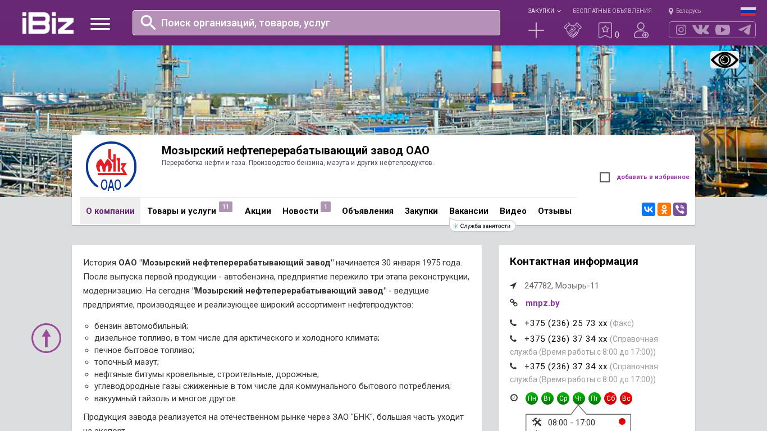The height and width of the screenshot is (431, 767).
Task: Share company page on Odnoklassniki
Action: pyautogui.click(x=664, y=209)
